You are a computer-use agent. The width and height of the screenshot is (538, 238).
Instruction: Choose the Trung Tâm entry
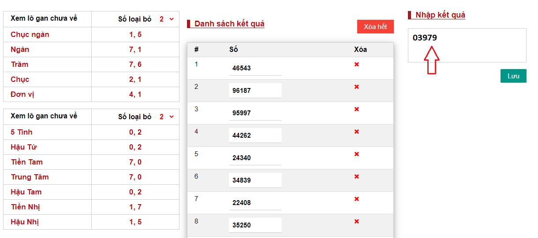[x=30, y=177]
